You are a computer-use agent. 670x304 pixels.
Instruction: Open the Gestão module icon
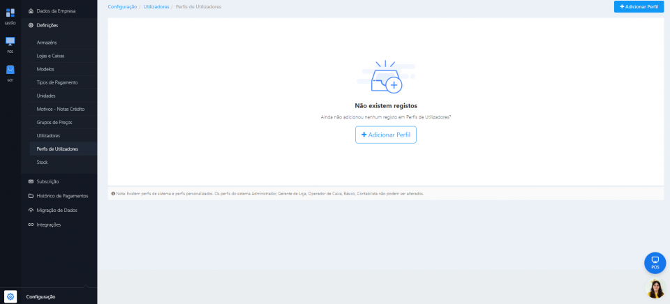coord(10,15)
